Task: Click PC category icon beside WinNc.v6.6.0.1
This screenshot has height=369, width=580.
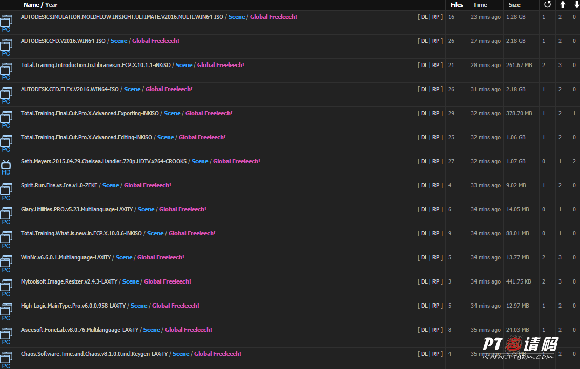Action: tap(6, 264)
